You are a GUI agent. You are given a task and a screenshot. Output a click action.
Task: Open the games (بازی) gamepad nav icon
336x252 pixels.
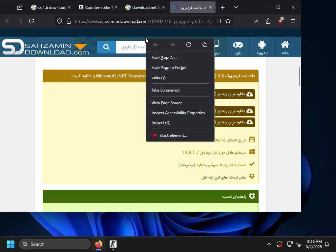point(238,48)
